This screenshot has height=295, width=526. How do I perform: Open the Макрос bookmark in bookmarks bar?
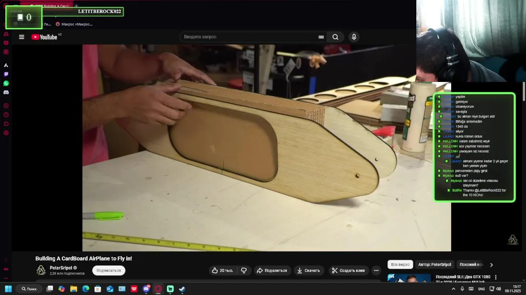74,24
